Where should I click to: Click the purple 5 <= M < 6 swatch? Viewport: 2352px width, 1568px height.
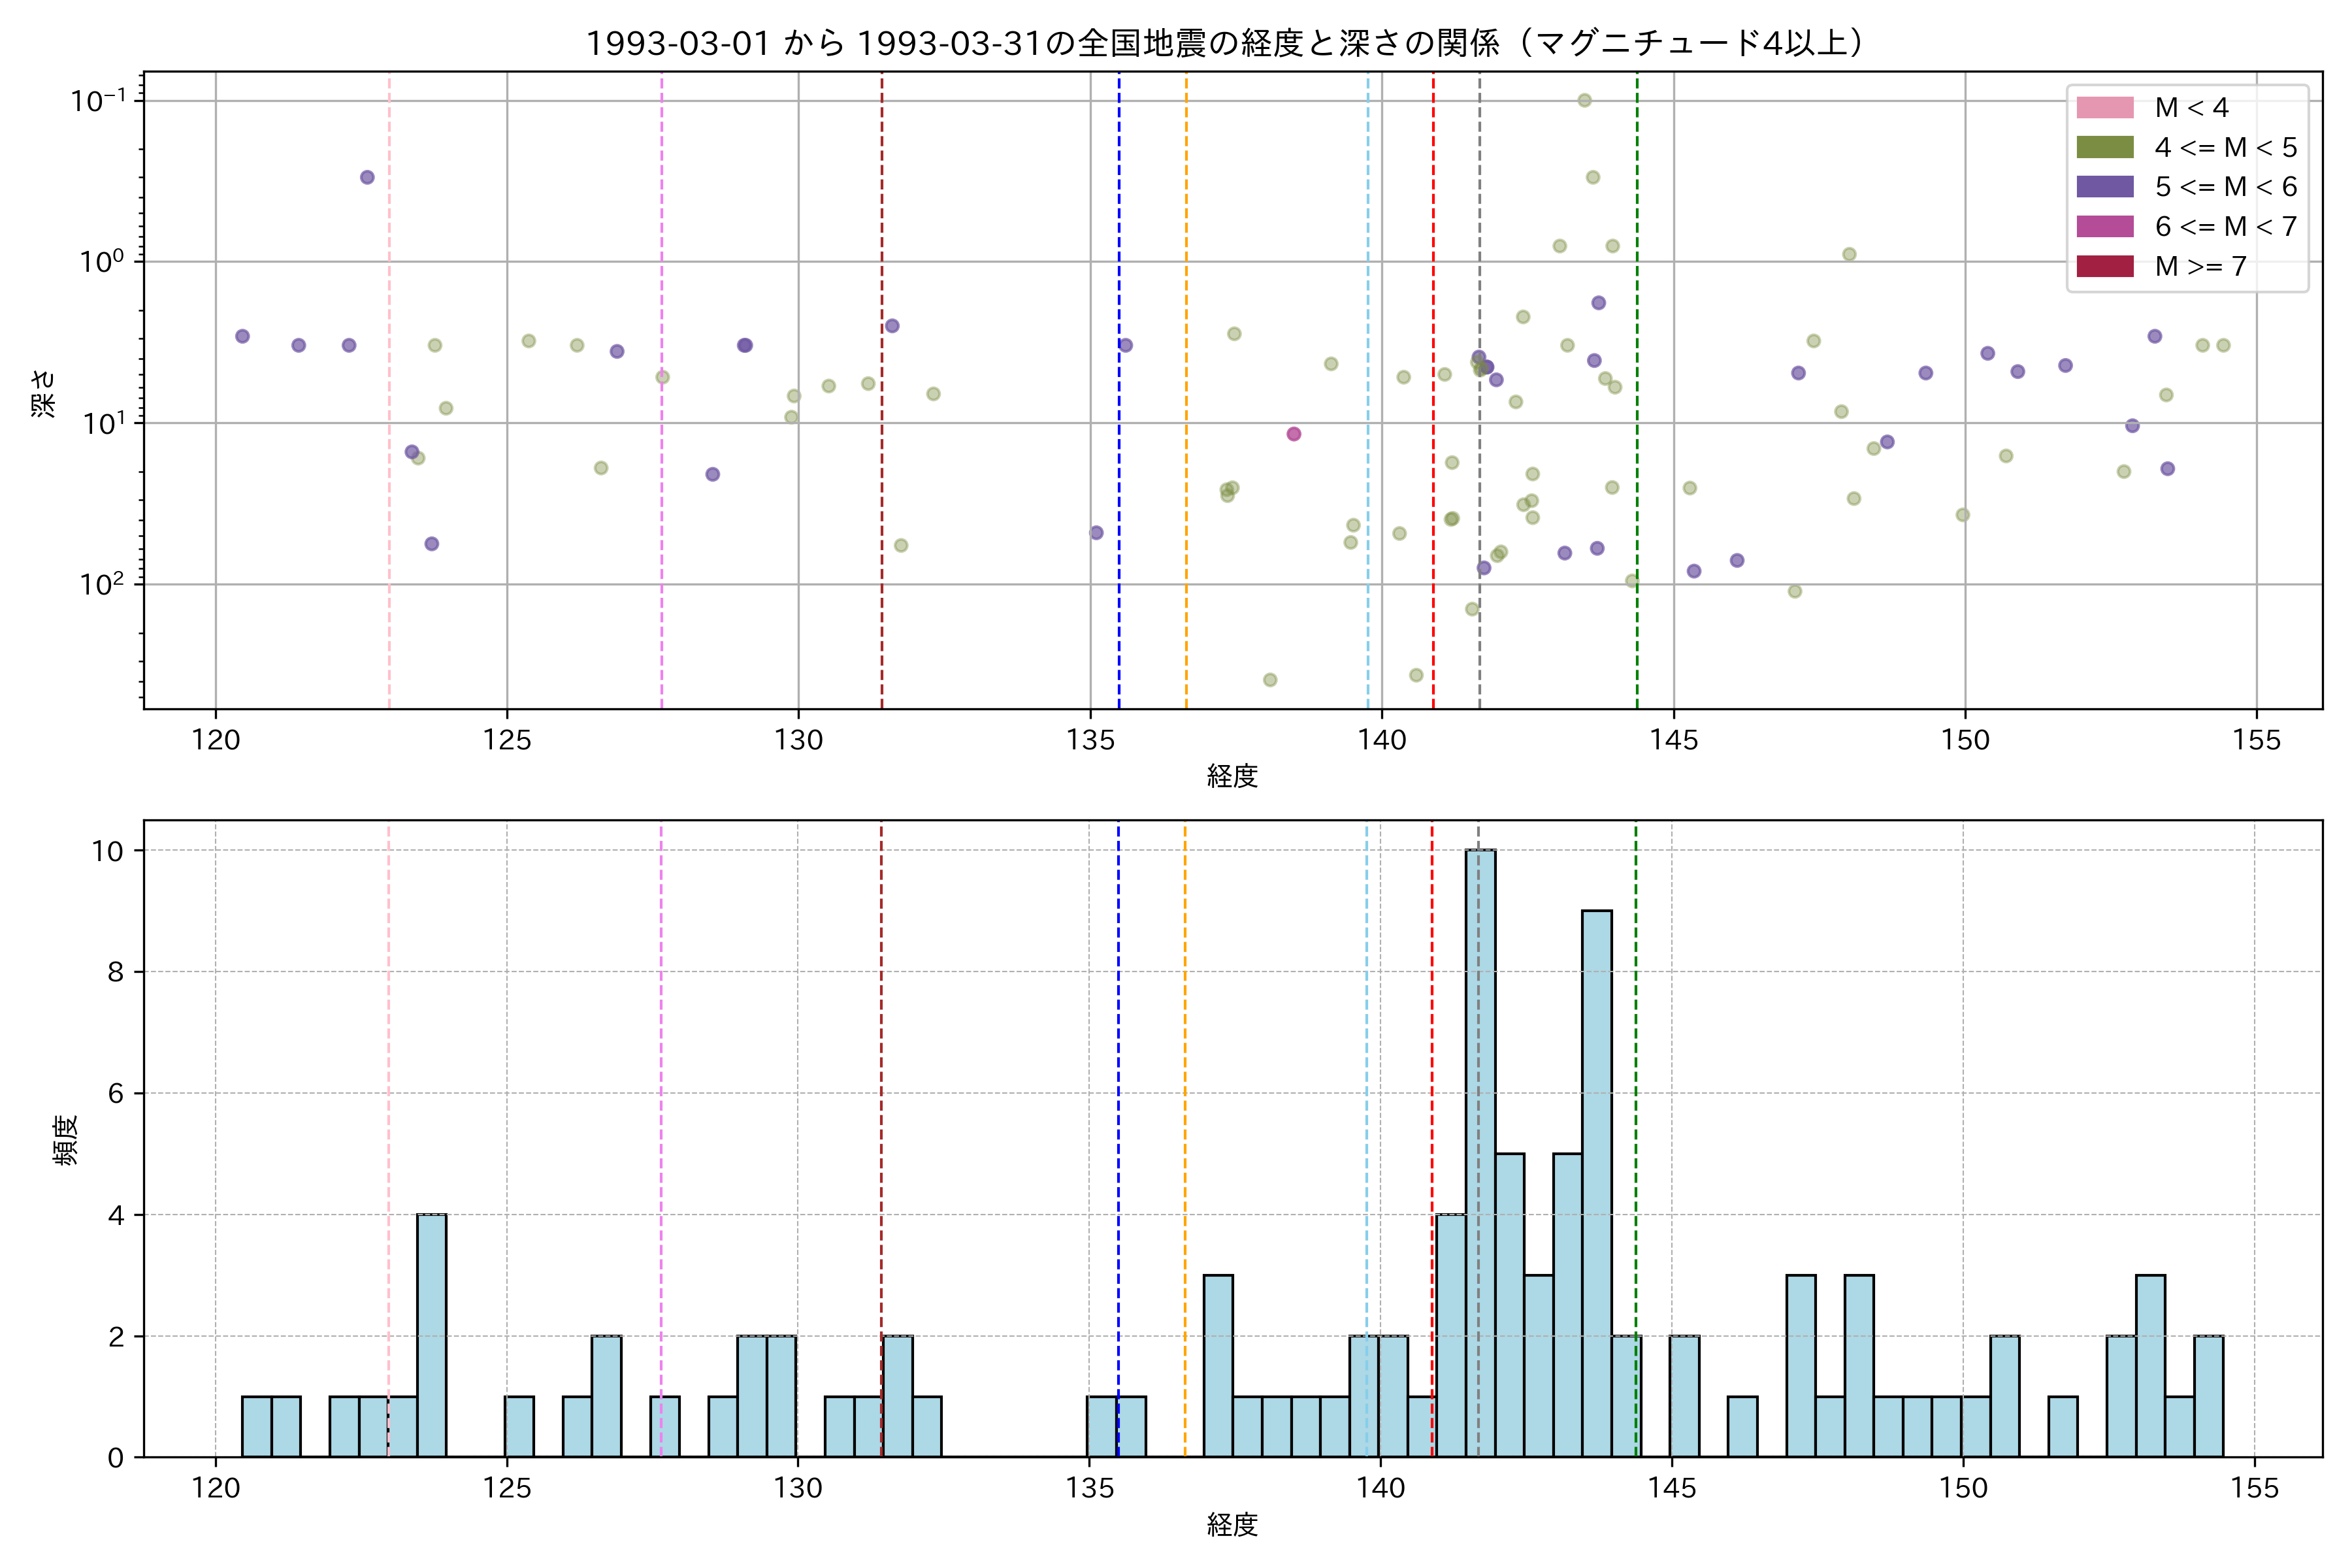point(2104,186)
